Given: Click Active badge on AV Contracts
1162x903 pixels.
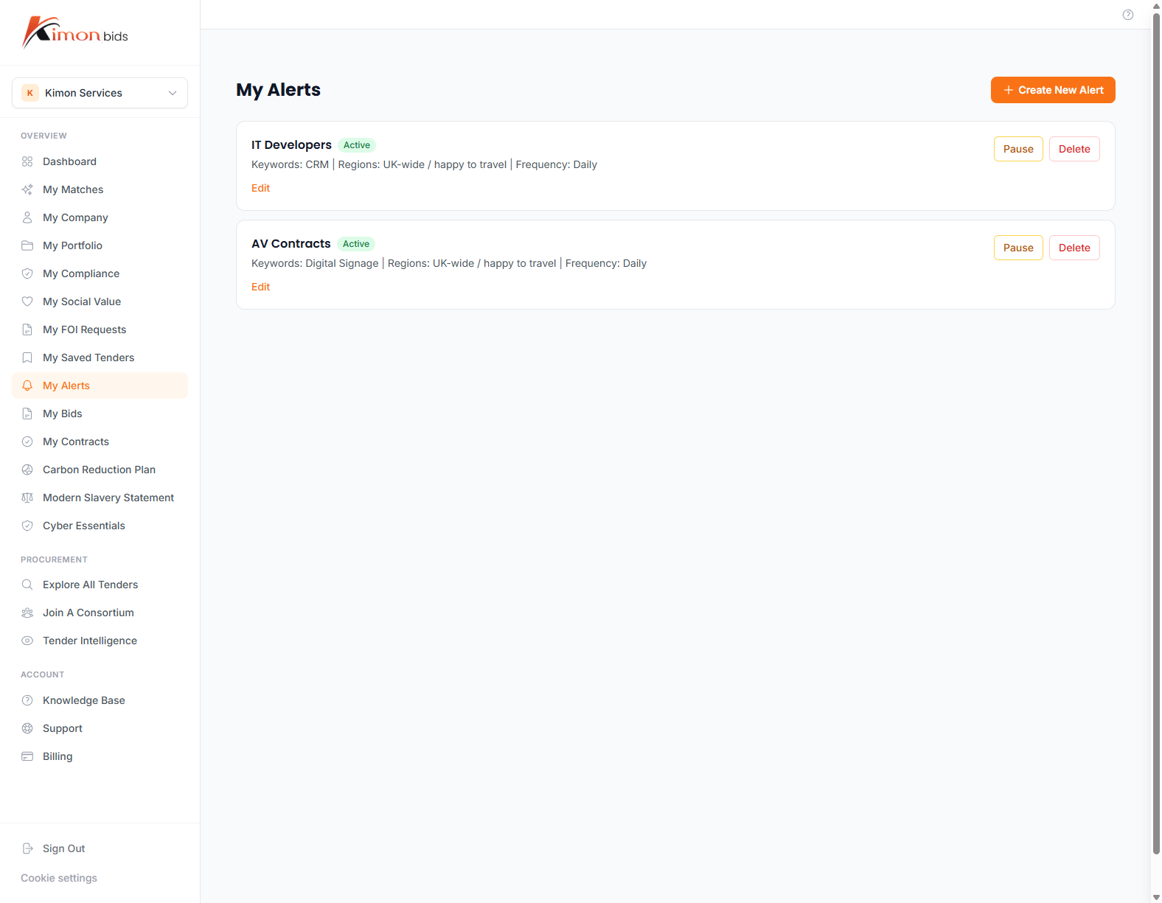Looking at the screenshot, I should pos(356,244).
